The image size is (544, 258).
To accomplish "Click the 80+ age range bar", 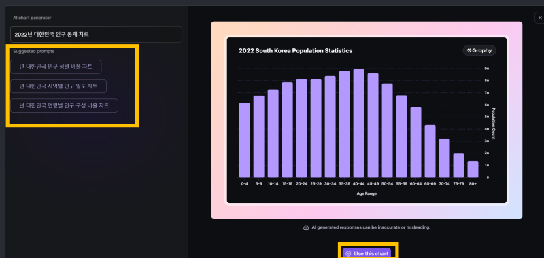I will click(473, 169).
